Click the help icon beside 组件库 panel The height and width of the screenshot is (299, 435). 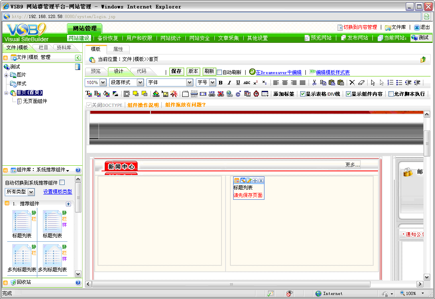(x=78, y=170)
